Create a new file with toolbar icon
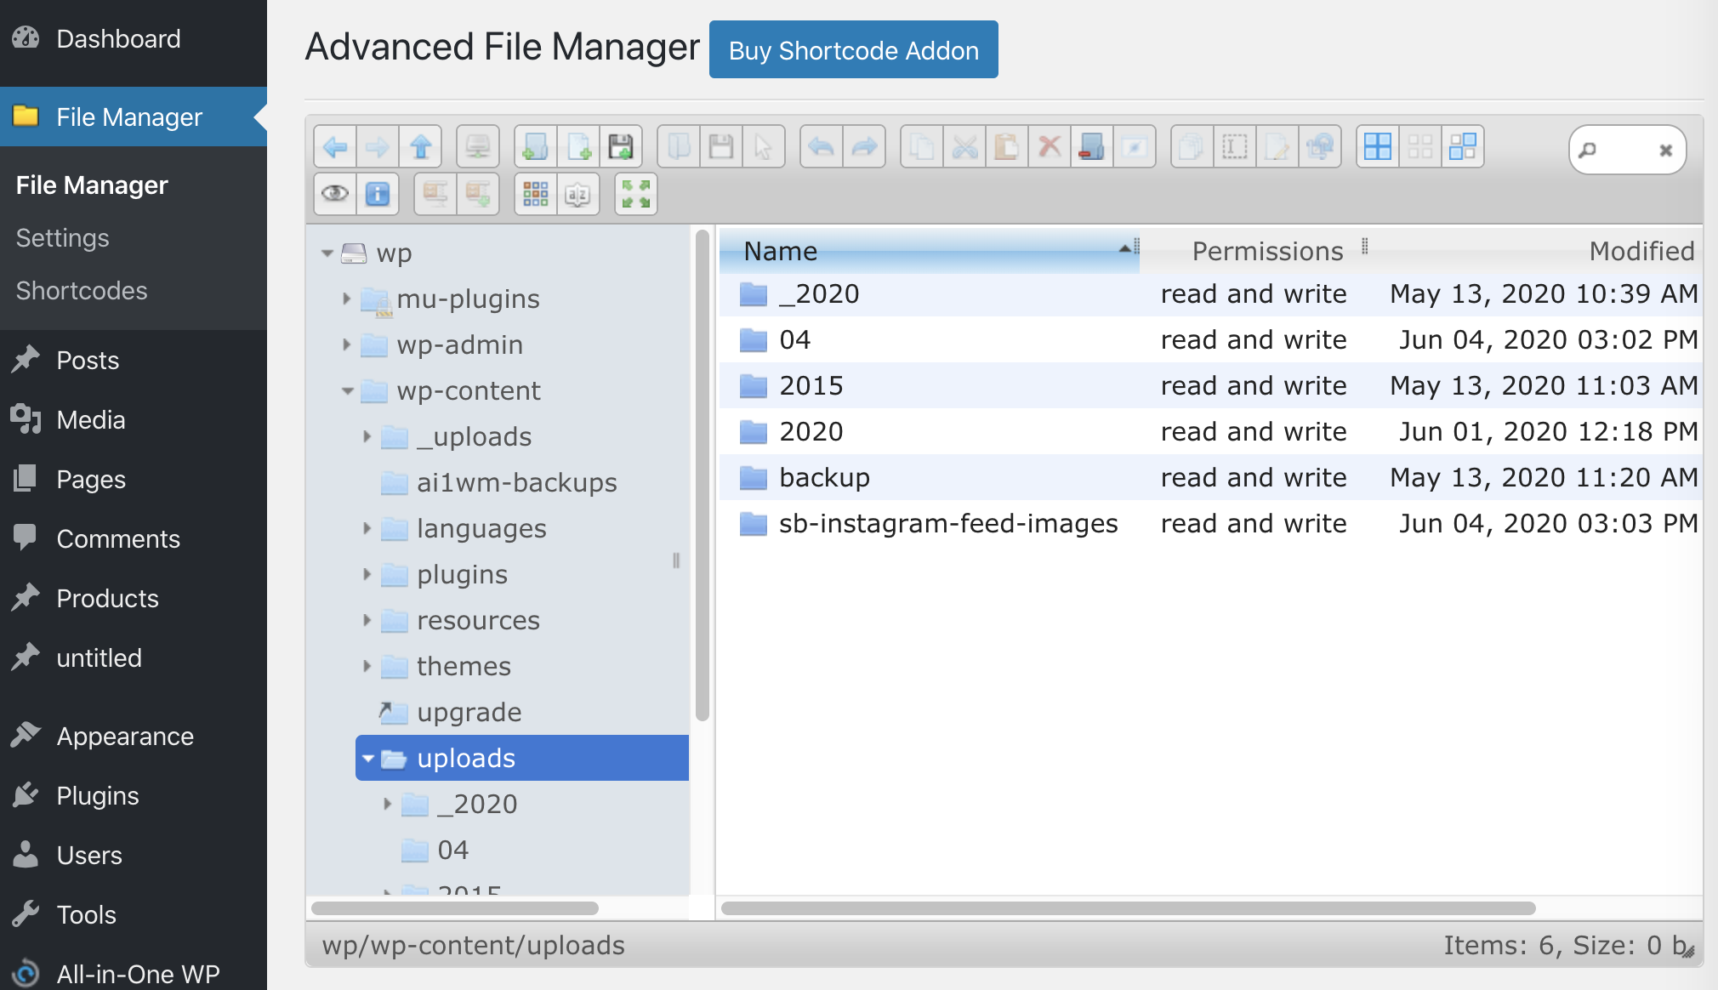 click(x=578, y=147)
